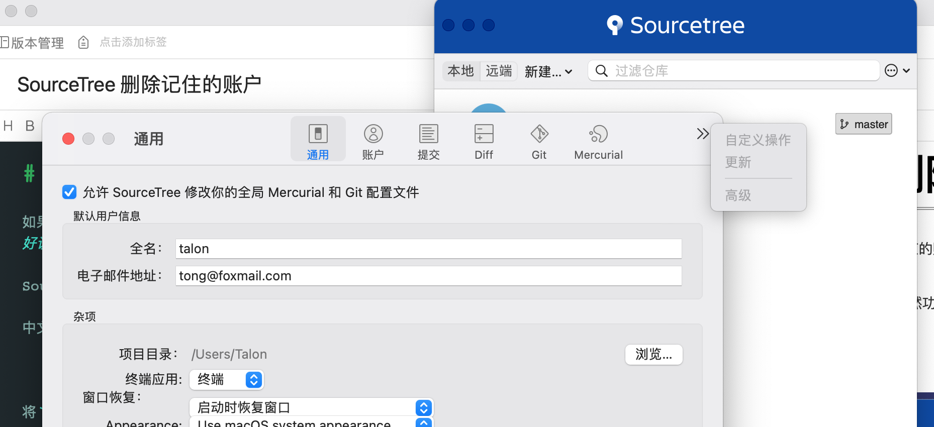
Task: Toggle allowing SourceTree to modify global config
Action: tap(69, 192)
